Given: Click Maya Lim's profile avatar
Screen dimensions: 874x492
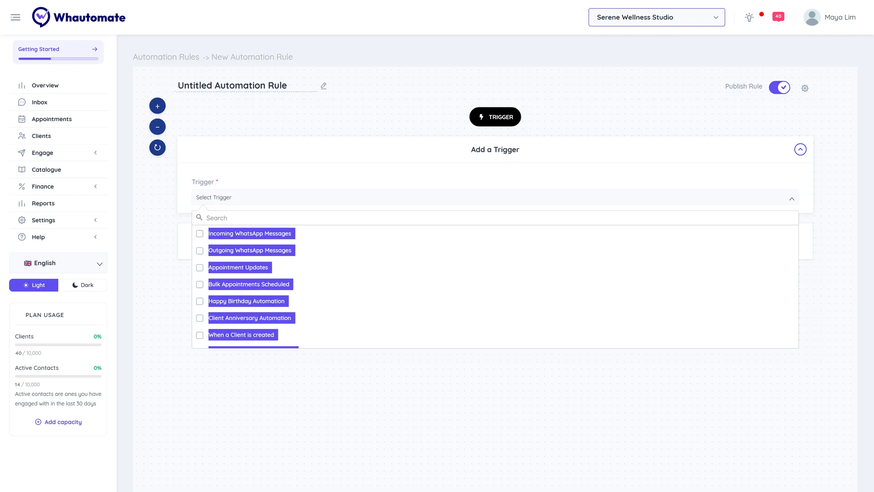Looking at the screenshot, I should point(812,17).
